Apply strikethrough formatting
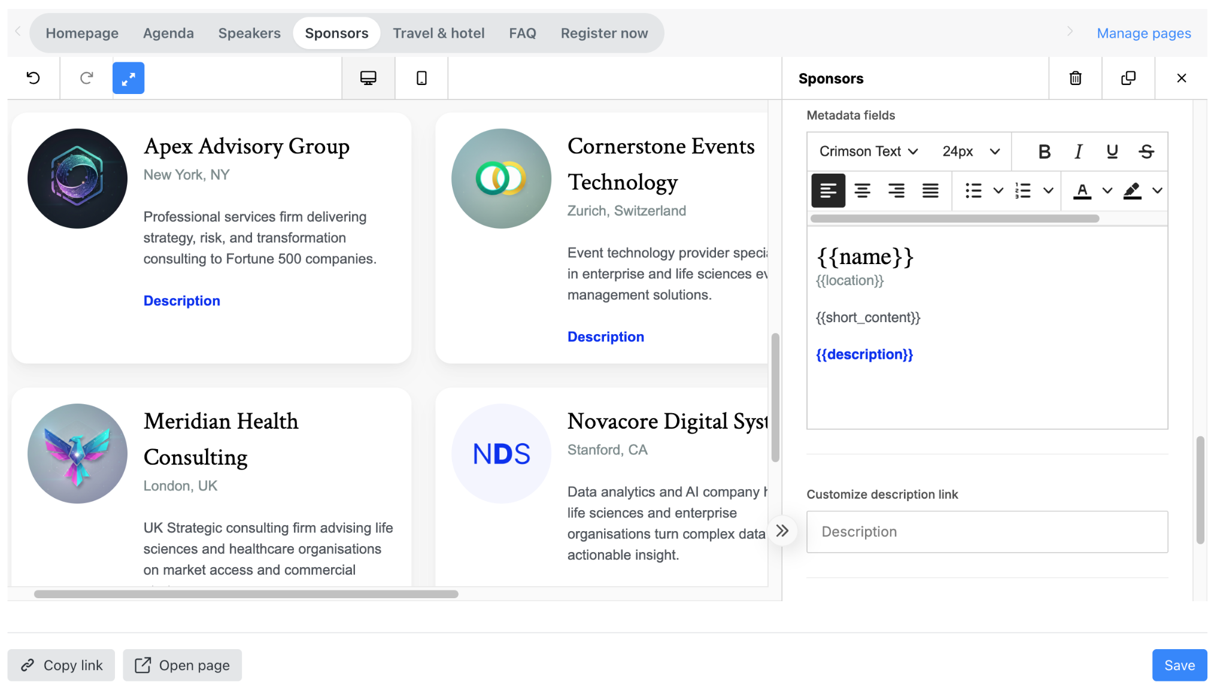This screenshot has height=697, width=1226. point(1146,151)
